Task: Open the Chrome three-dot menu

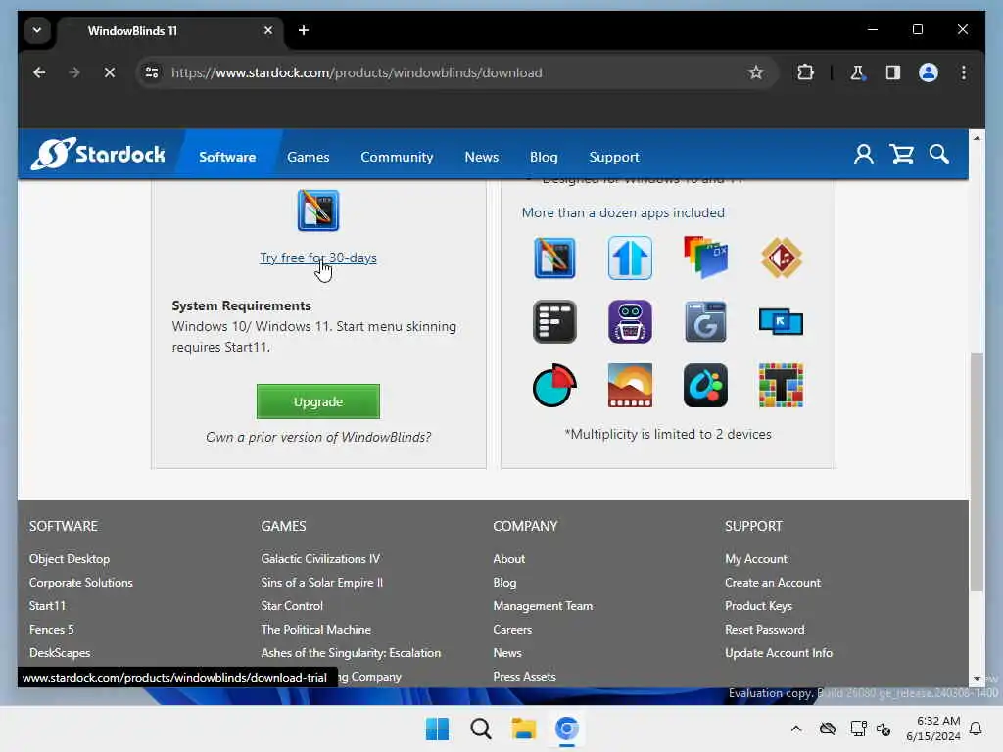Action: pos(964,72)
